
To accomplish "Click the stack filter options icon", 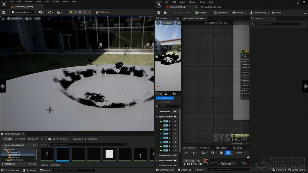I will 304,24.
